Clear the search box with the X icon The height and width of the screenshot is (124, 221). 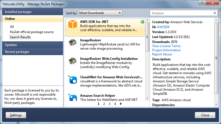coord(215,13)
